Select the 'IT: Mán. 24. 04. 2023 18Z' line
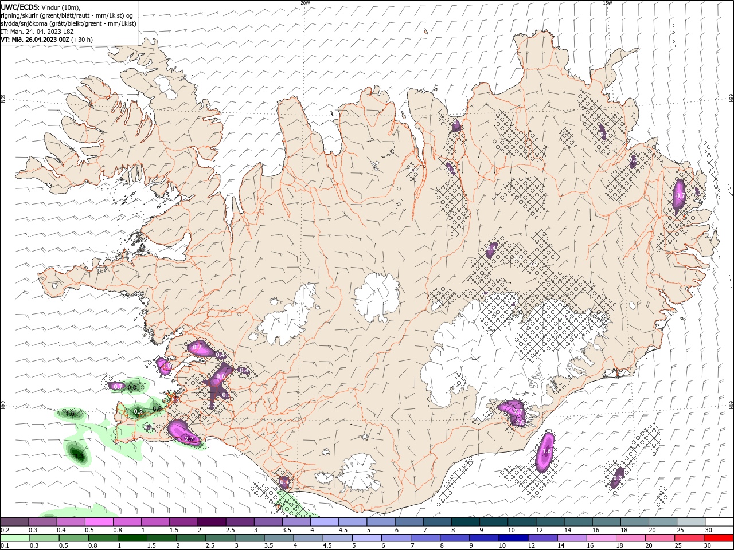 coord(37,32)
